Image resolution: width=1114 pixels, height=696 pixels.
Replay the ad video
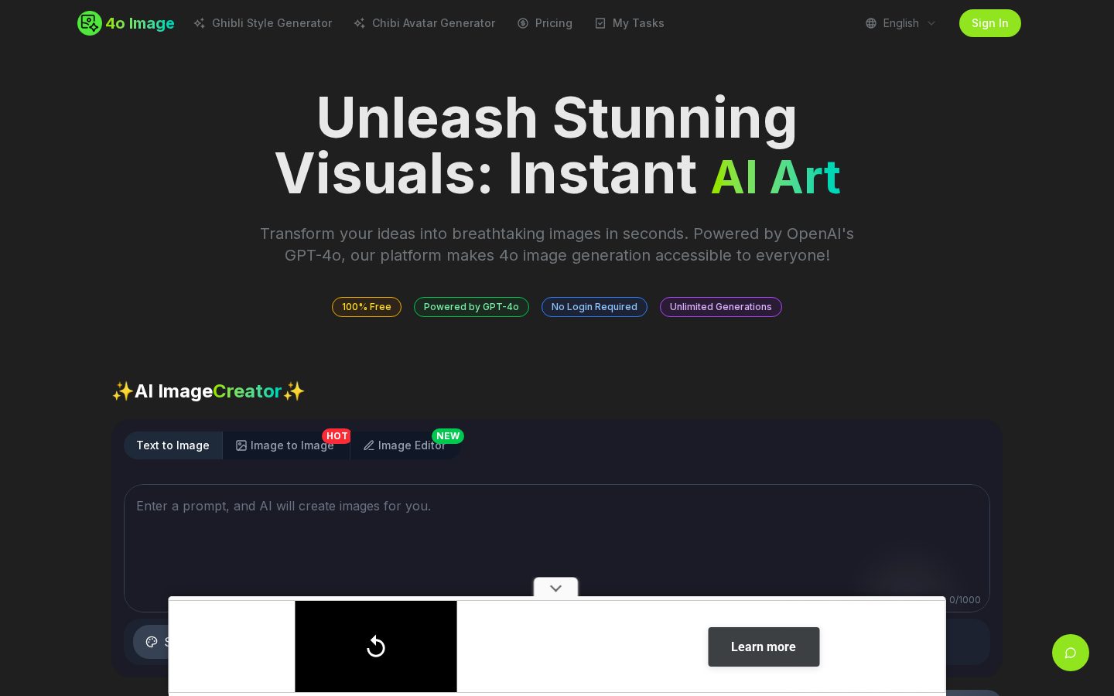click(376, 647)
